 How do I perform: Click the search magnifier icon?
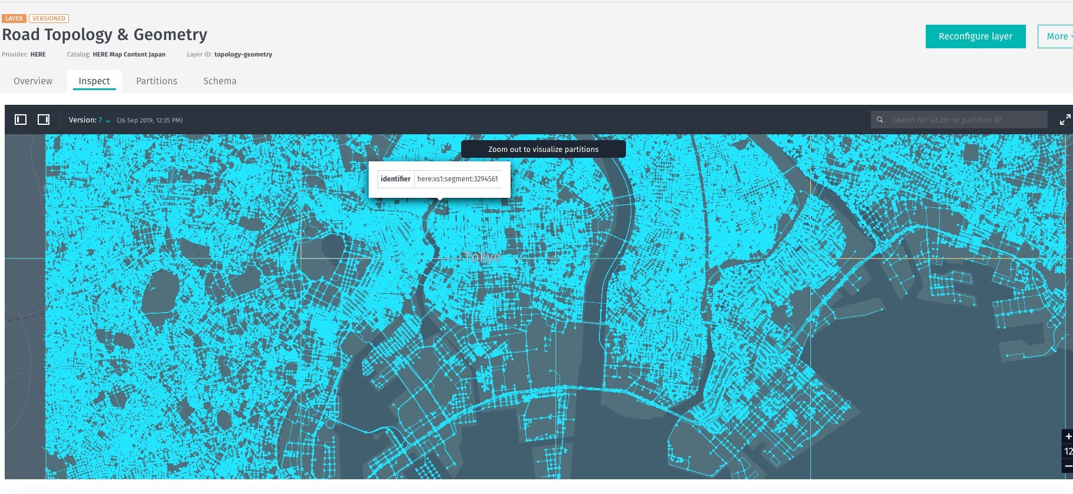click(880, 120)
